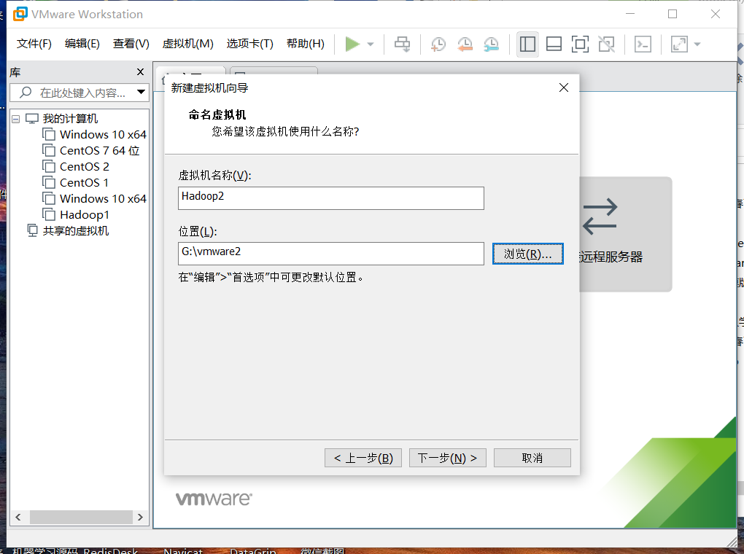Open the power options dropdown arrow

coord(371,44)
